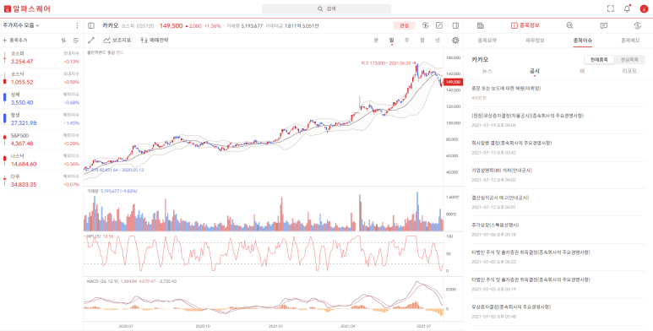653x331 pixels.
Task: Open the dollar circle icon
Action: (x=637, y=26)
